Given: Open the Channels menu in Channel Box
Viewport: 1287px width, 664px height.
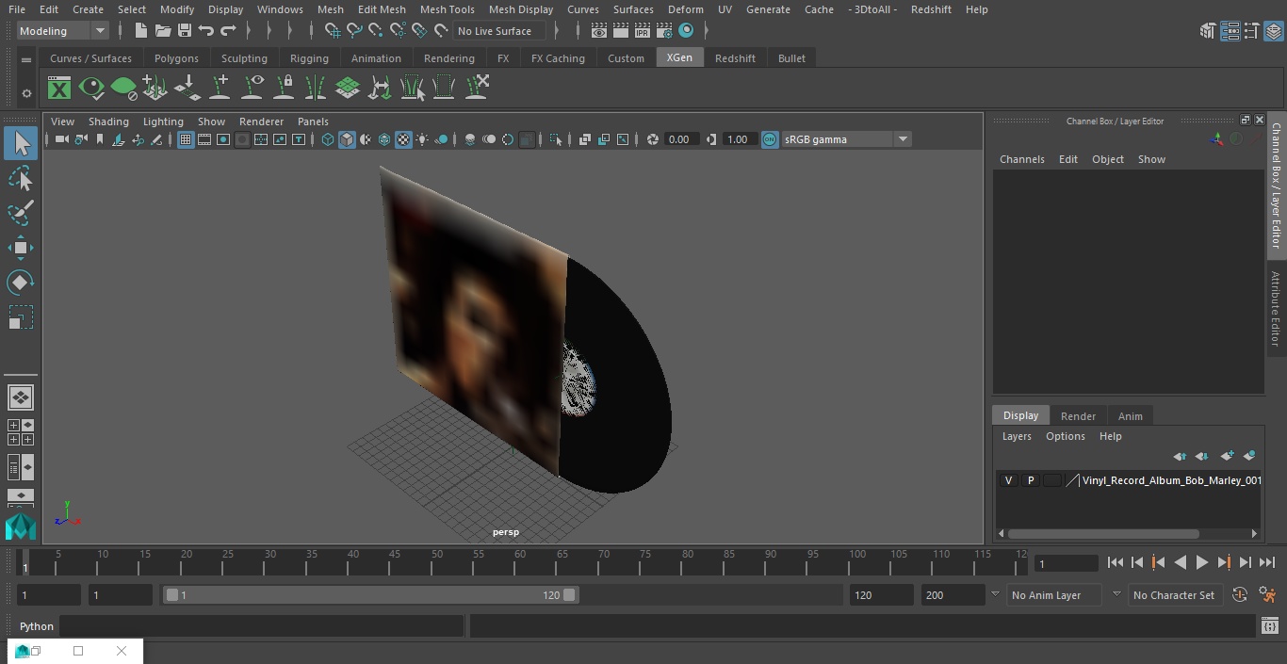Looking at the screenshot, I should tap(1022, 159).
